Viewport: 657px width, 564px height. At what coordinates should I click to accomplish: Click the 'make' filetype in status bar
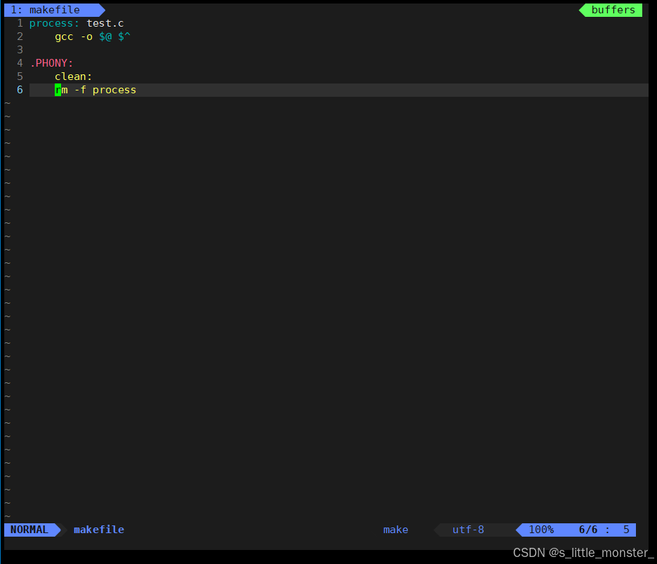tap(396, 530)
